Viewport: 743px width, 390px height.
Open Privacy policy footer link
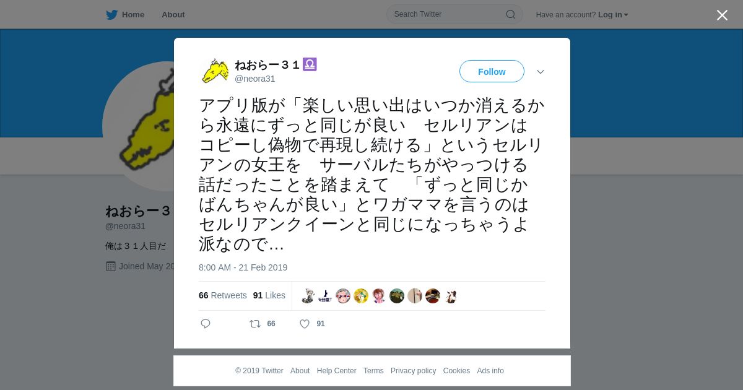tap(413, 371)
